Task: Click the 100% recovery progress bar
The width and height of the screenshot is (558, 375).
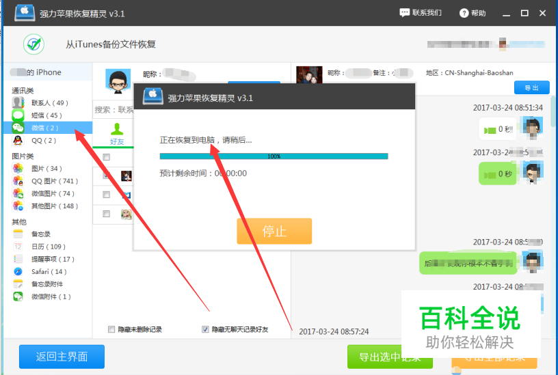Action: [274, 156]
